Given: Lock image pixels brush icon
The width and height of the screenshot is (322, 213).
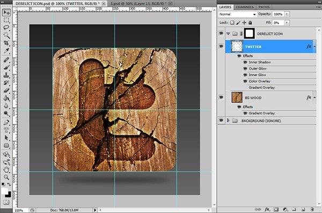Looking at the screenshot, I should point(238,23).
